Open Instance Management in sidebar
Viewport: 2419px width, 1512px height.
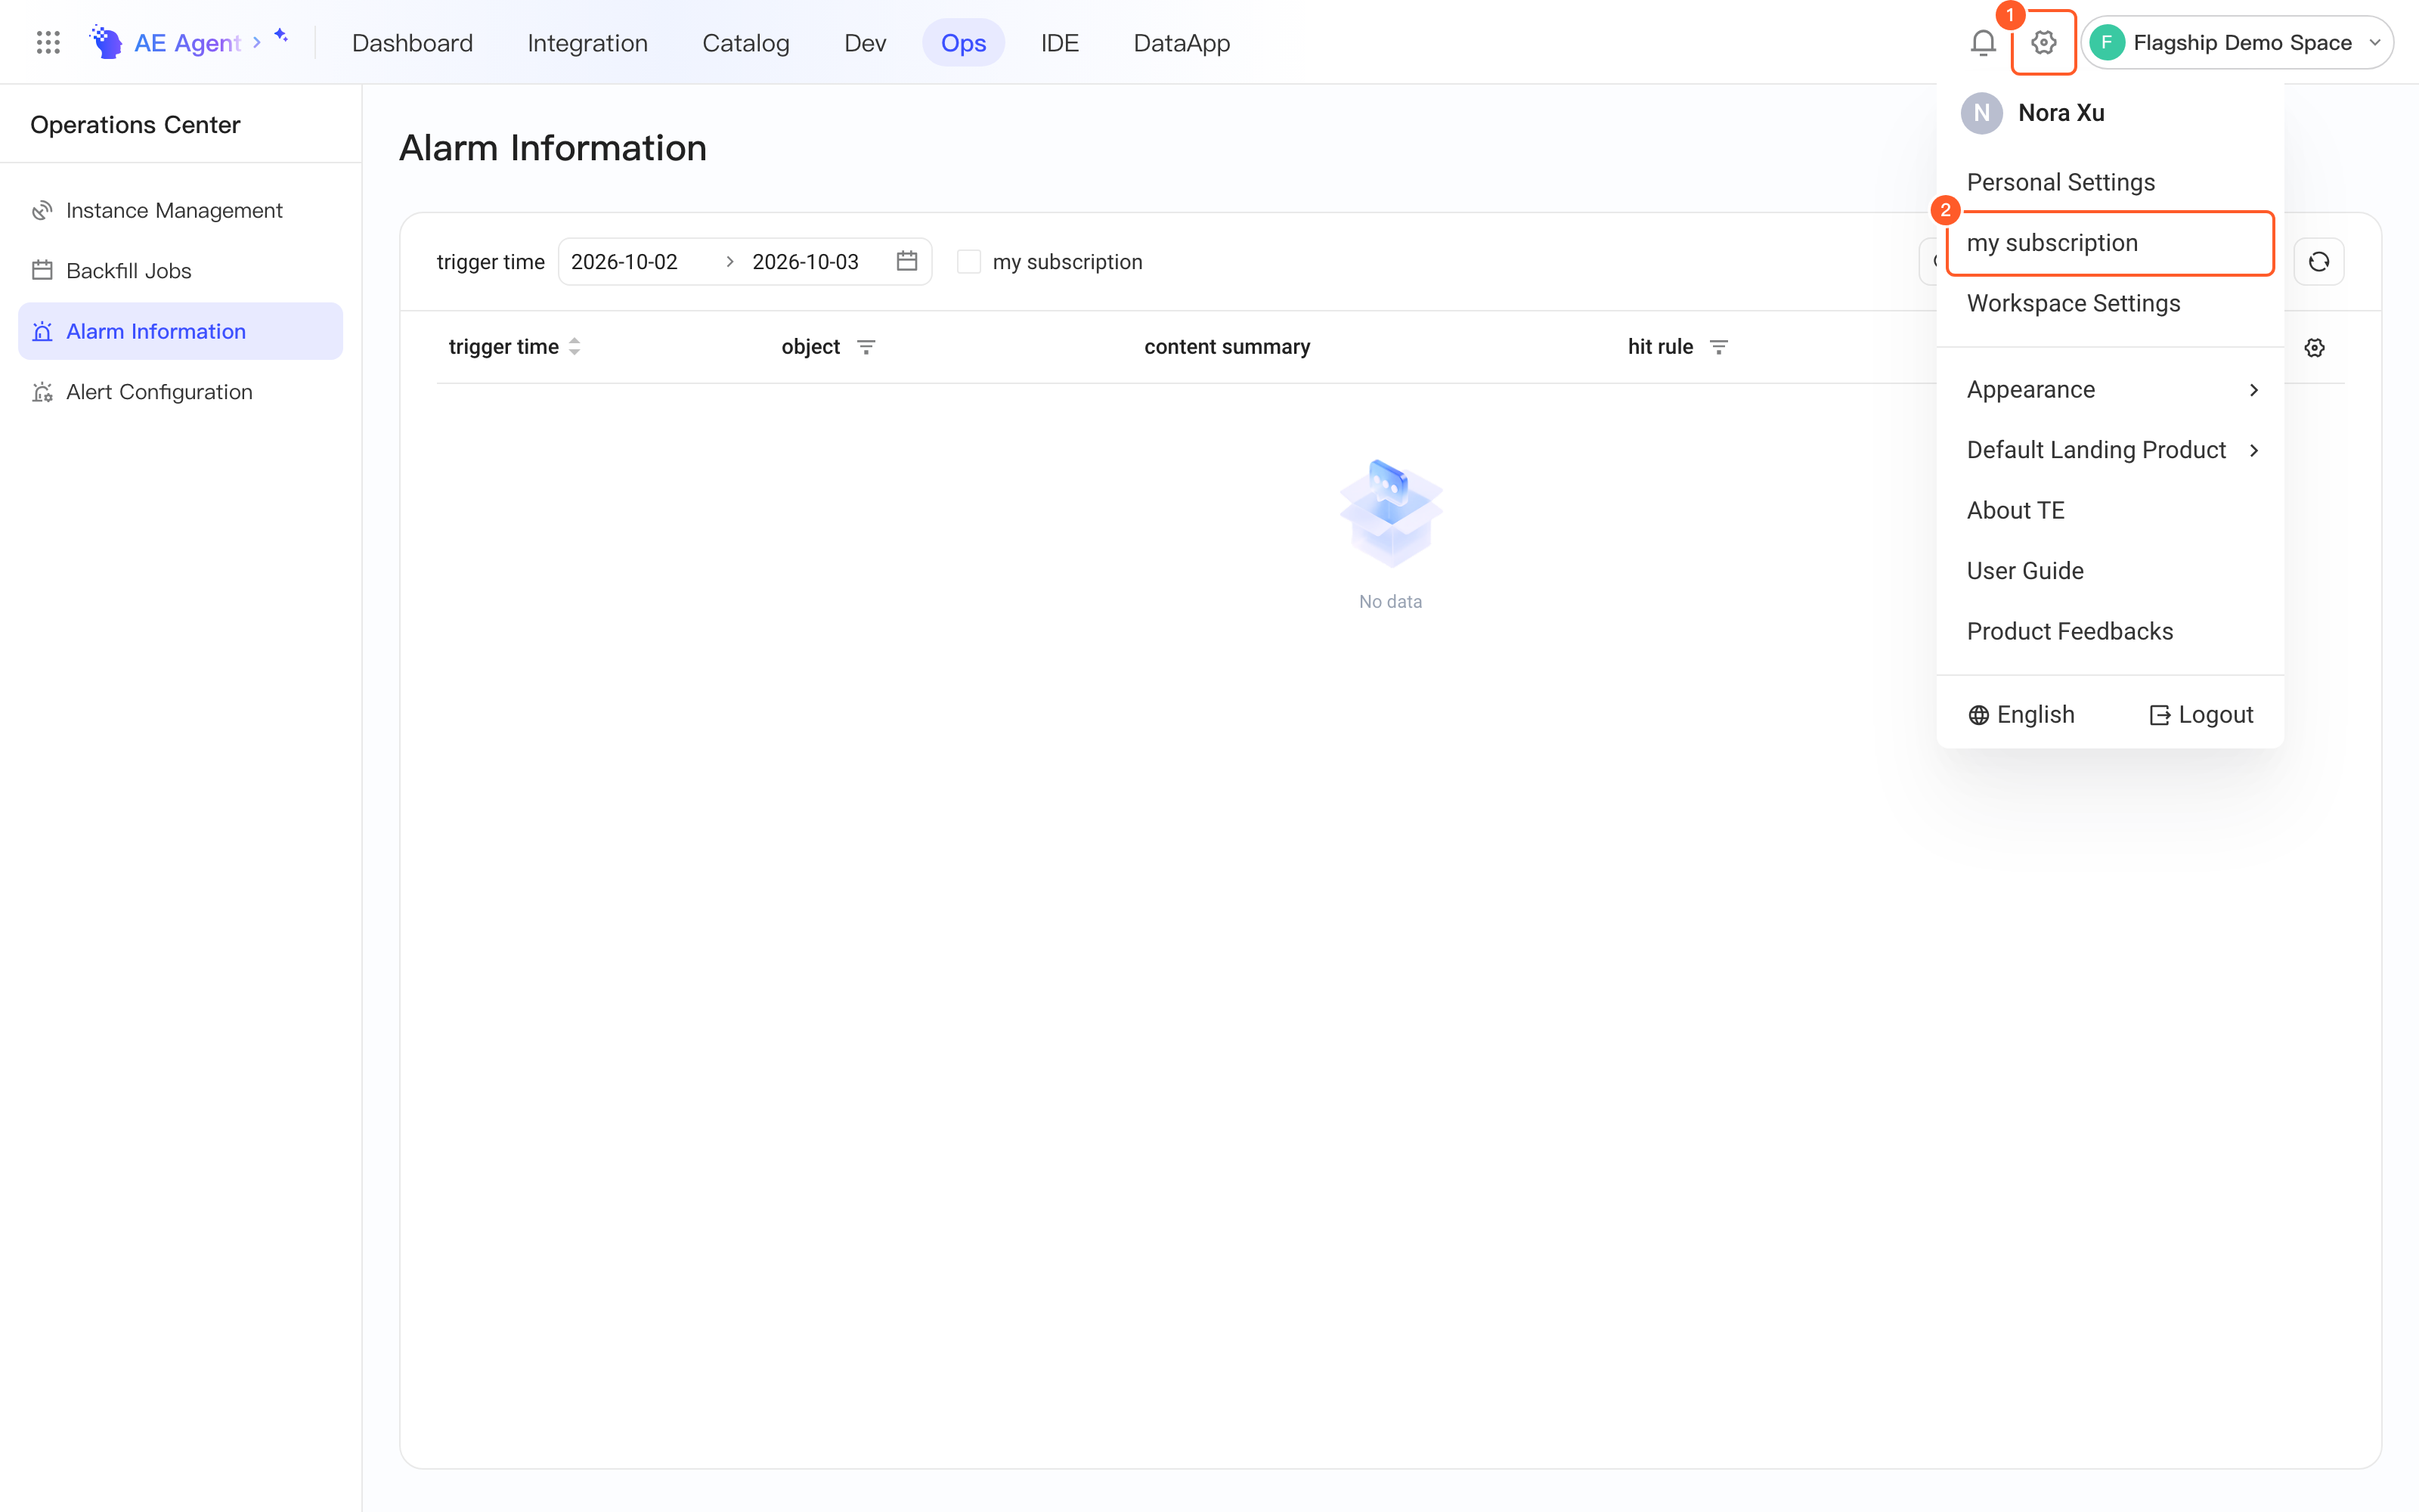(180, 210)
